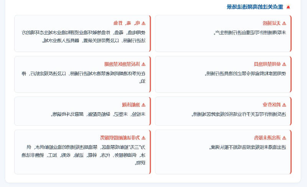Select the card title 渔船违规
The height and width of the screenshot is (187, 307).
(x=131, y=105)
